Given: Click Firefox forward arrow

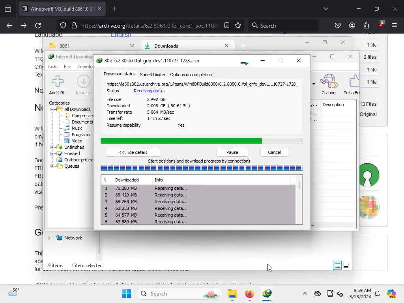Looking at the screenshot, I should pyautogui.click(x=23, y=26).
